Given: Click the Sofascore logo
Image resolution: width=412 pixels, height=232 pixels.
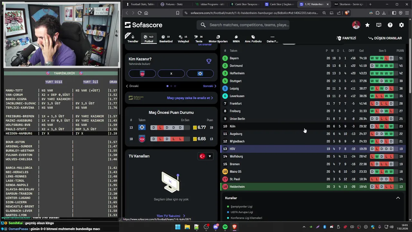Looking at the screenshot, I should (x=144, y=25).
